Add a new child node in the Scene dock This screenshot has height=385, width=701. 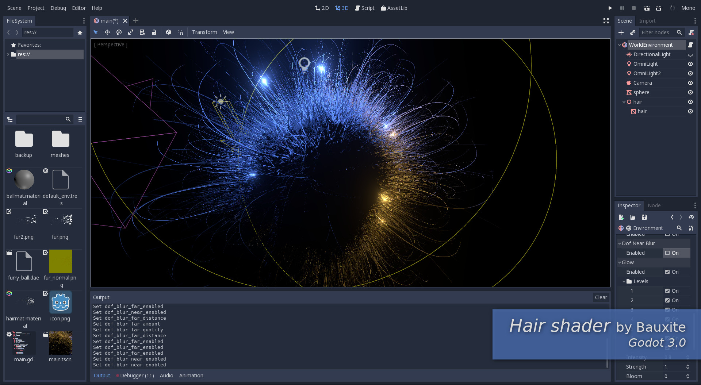(x=621, y=32)
